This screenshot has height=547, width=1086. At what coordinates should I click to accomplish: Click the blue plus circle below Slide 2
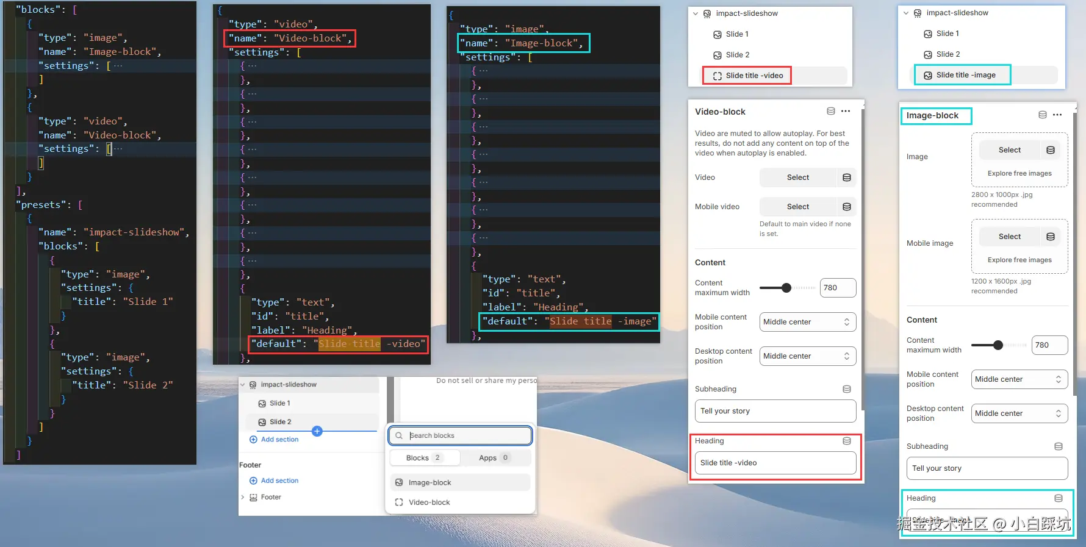[317, 431]
